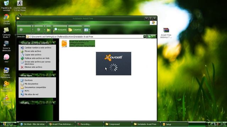Switch to Avast! Free Antivirus Chrome taskbar item
This screenshot has height=127, width=227.
(61, 124)
